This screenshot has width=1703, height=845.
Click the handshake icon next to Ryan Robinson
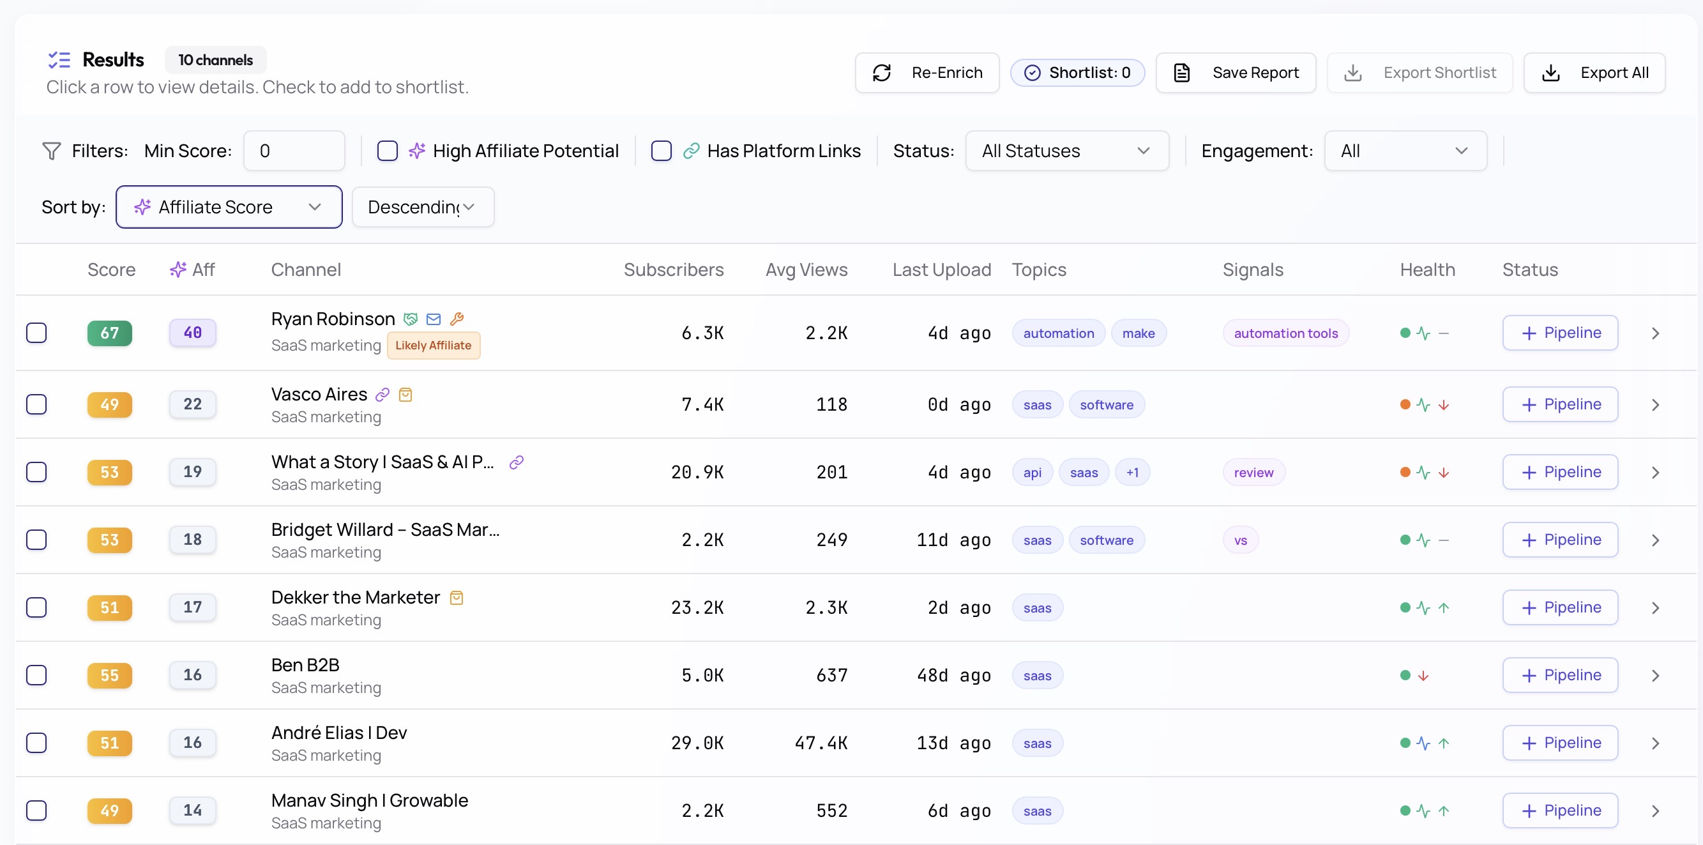411,319
